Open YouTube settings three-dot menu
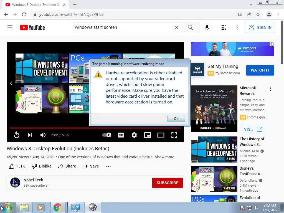This screenshot has height=213, width=284. 237,27
